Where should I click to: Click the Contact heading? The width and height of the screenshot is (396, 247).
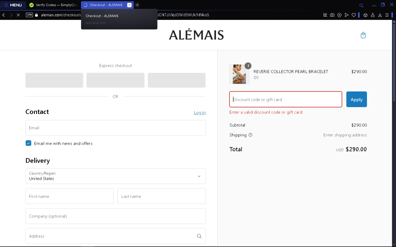click(x=37, y=112)
